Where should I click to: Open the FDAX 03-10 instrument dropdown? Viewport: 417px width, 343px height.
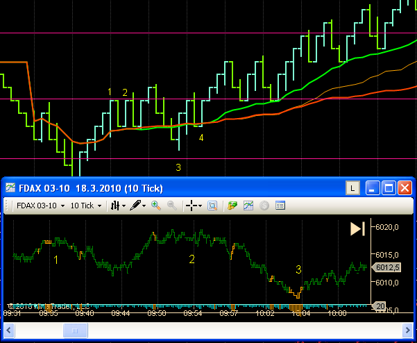click(40, 206)
